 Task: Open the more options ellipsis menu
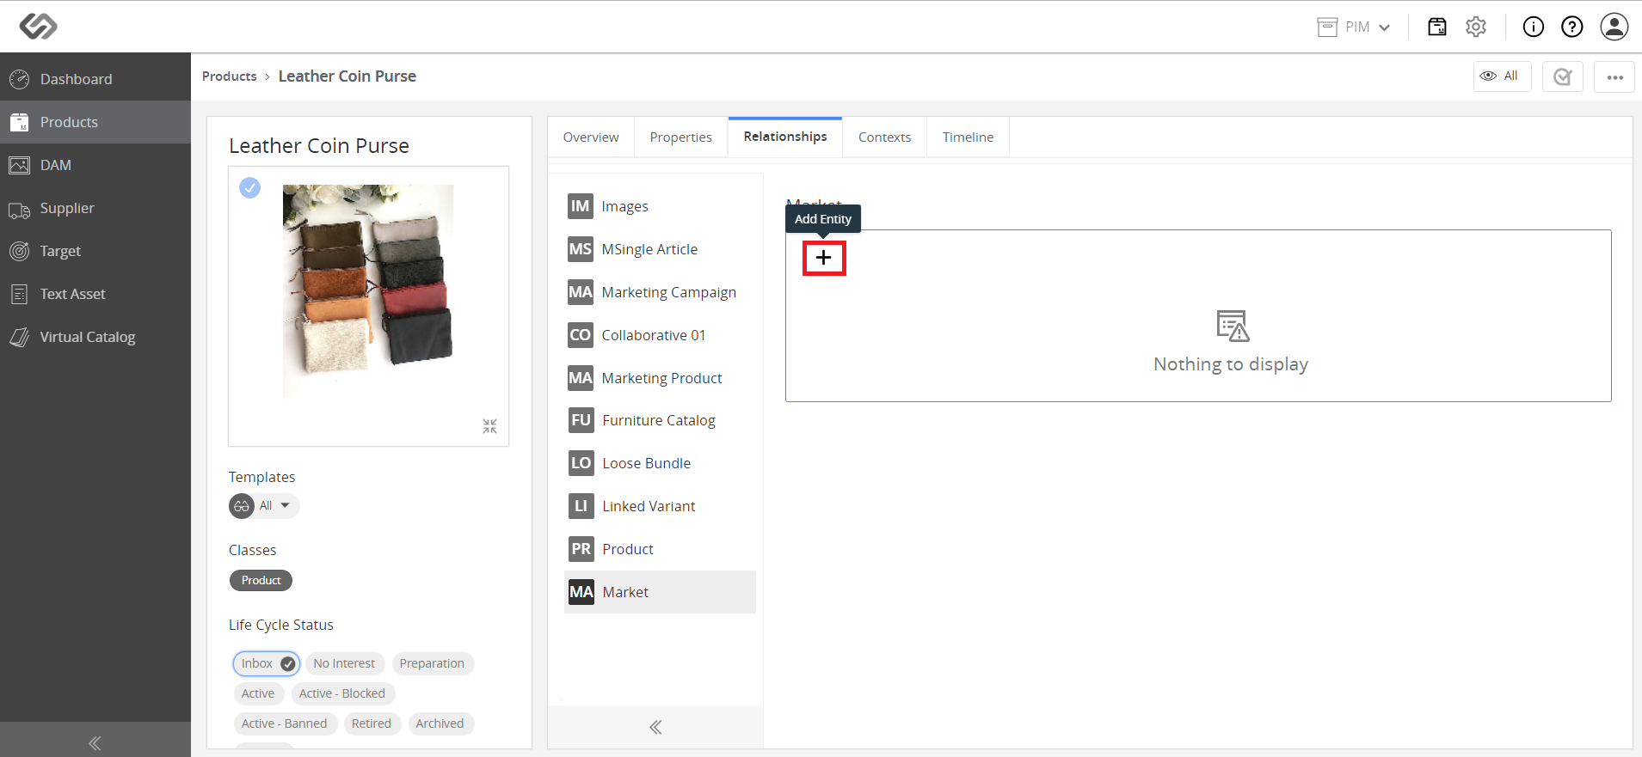[x=1614, y=76]
